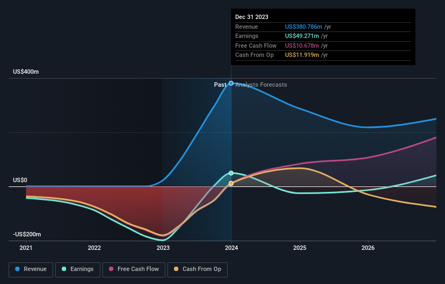The width and height of the screenshot is (445, 284).
Task: Click the US$49.271m earnings value
Action: coord(302,36)
